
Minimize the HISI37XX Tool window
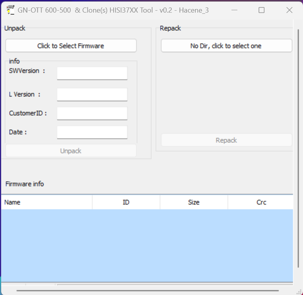(233, 10)
